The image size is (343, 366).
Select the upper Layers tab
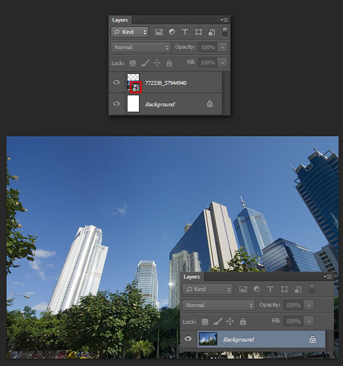[120, 20]
